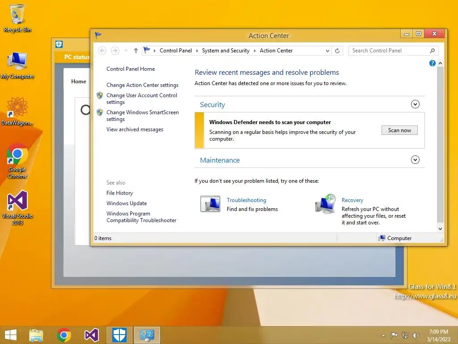
Task: Select Home tab in Windows Defender window
Action: click(x=79, y=82)
